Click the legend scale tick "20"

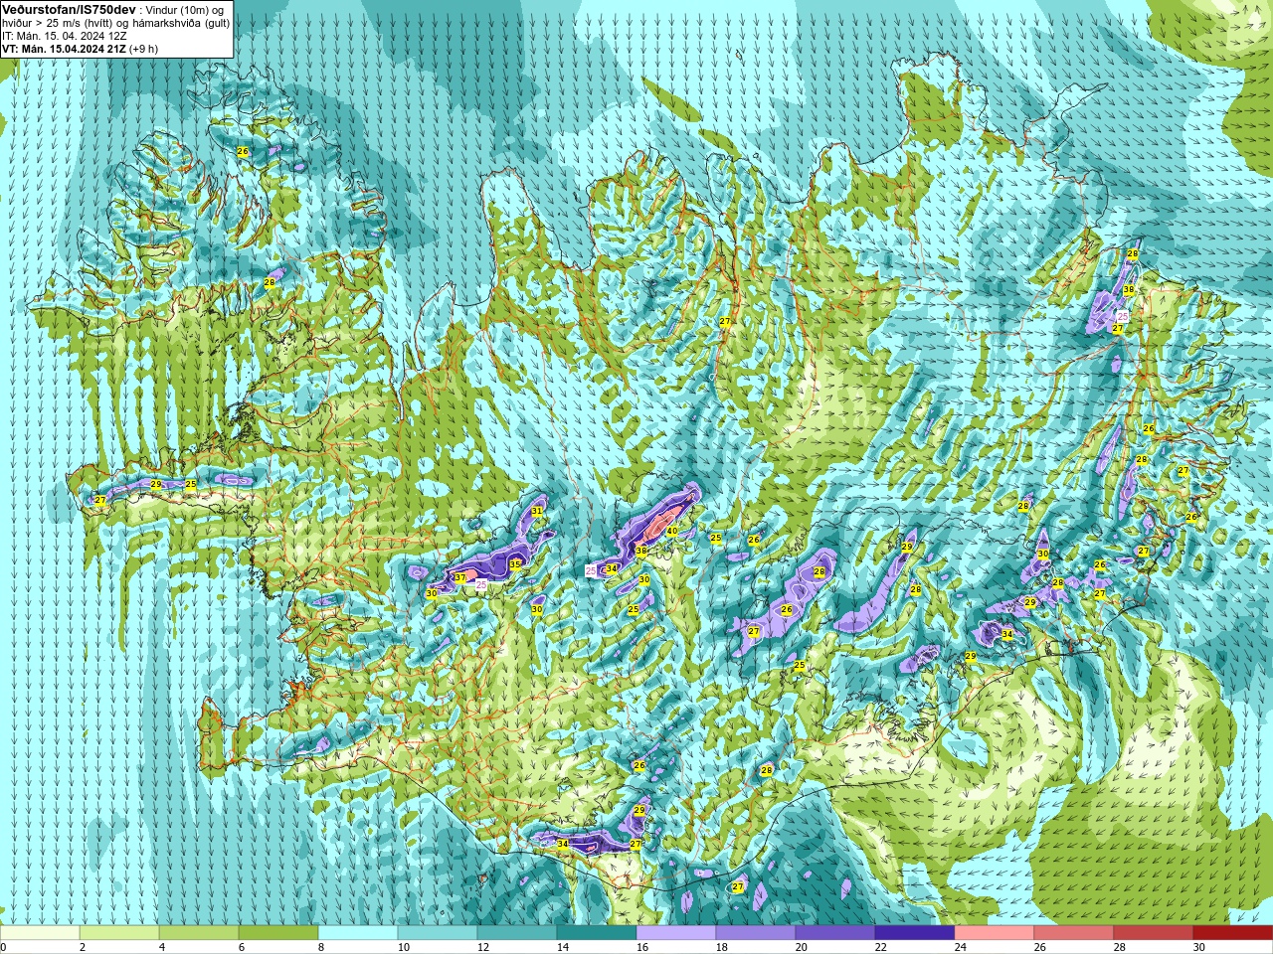[802, 947]
